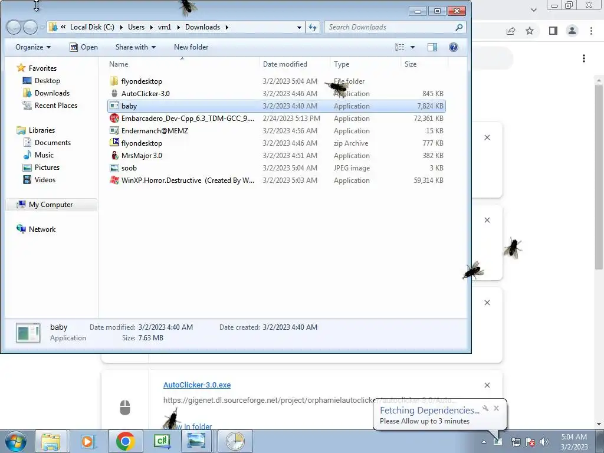This screenshot has width=604, height=453.
Task: Click the Action Center flag tray icon
Action: point(530,442)
